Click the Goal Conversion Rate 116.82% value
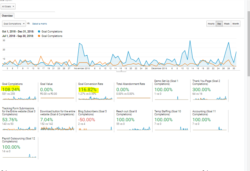 88,90
